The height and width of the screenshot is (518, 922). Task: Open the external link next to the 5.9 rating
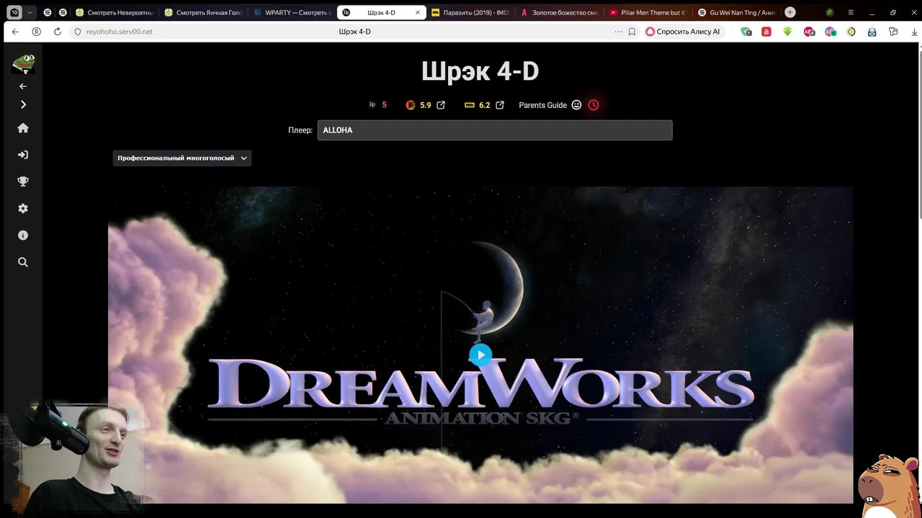(441, 105)
